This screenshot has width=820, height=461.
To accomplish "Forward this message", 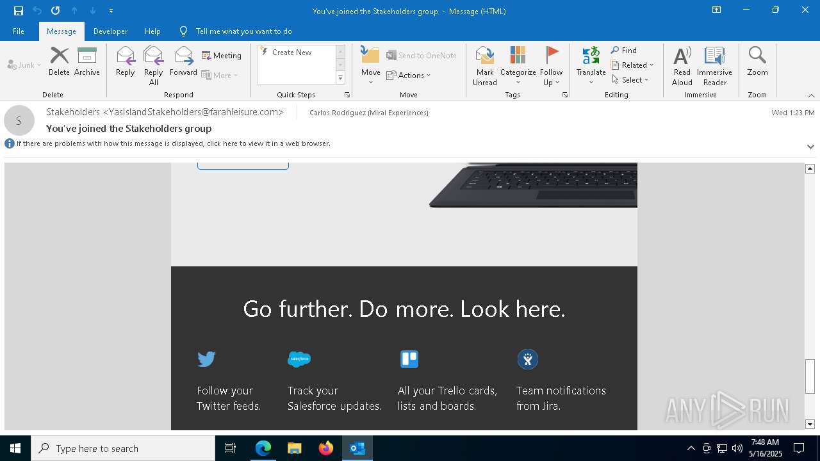I will point(183,61).
